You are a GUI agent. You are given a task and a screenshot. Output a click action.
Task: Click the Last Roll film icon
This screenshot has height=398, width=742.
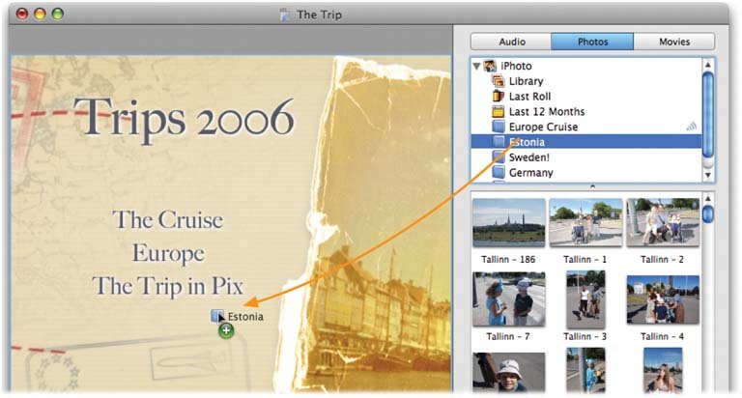click(499, 97)
